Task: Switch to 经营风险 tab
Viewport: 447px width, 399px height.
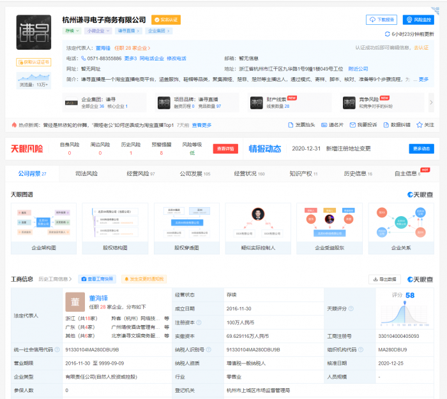Action: tap(140, 173)
